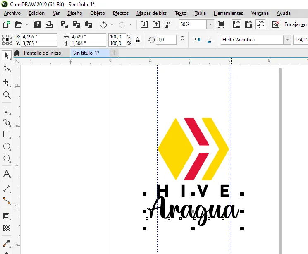This screenshot has width=308, height=254.
Task: Open the Diseño menu
Action: [75, 13]
